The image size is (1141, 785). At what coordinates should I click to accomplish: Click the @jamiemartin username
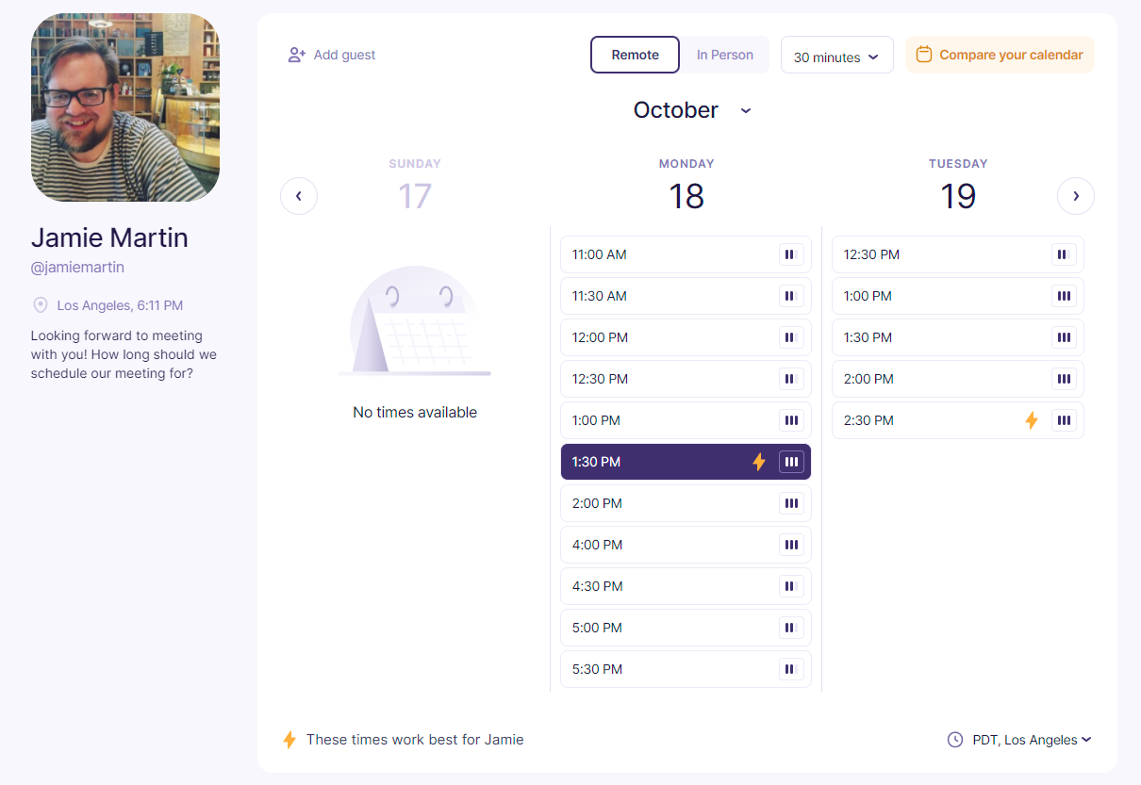tap(77, 268)
